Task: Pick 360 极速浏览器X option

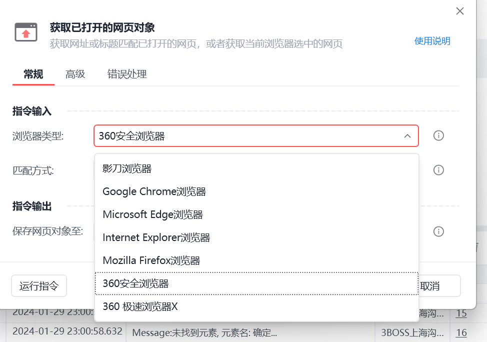Action: [x=256, y=306]
